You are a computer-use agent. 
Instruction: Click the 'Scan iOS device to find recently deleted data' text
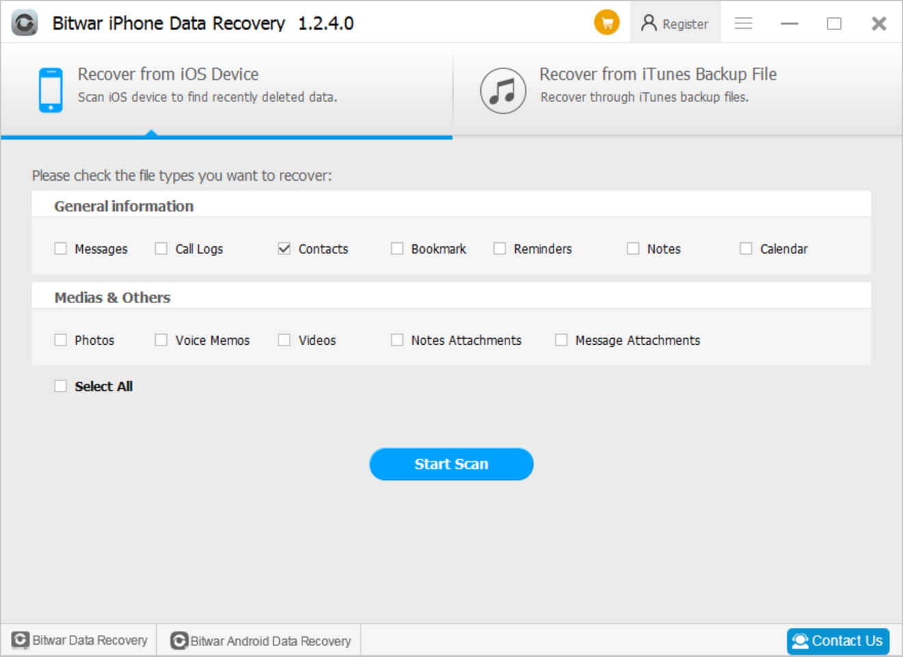pyautogui.click(x=207, y=97)
